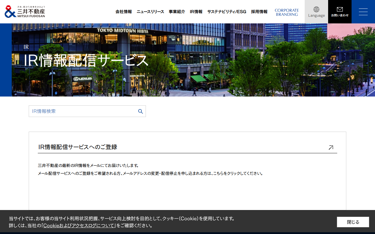Viewport: 375px width, 234px height.
Task: Dismiss cookie notice with 閉じる
Action: (x=353, y=222)
